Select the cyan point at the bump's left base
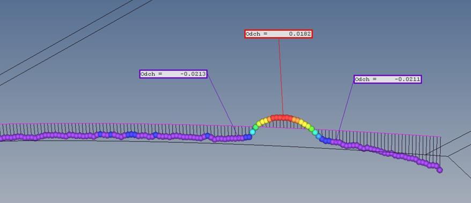The height and width of the screenshot is (203, 471). [252, 132]
